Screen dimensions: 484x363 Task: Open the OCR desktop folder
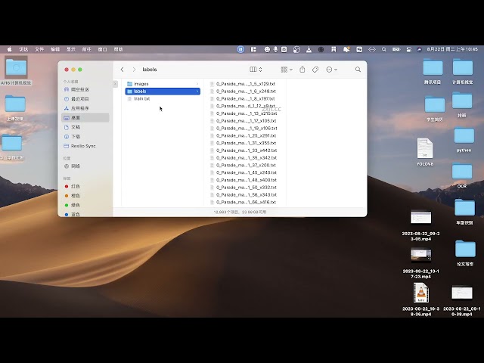[463, 172]
